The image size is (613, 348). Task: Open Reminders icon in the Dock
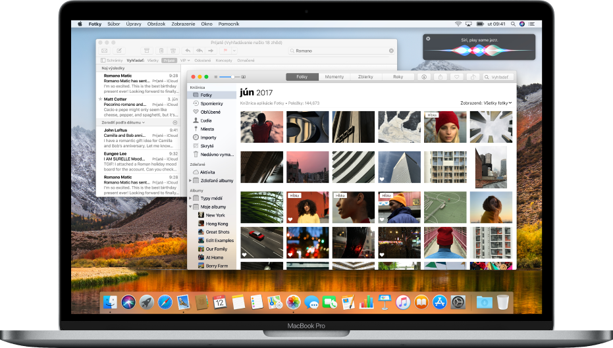(257, 303)
